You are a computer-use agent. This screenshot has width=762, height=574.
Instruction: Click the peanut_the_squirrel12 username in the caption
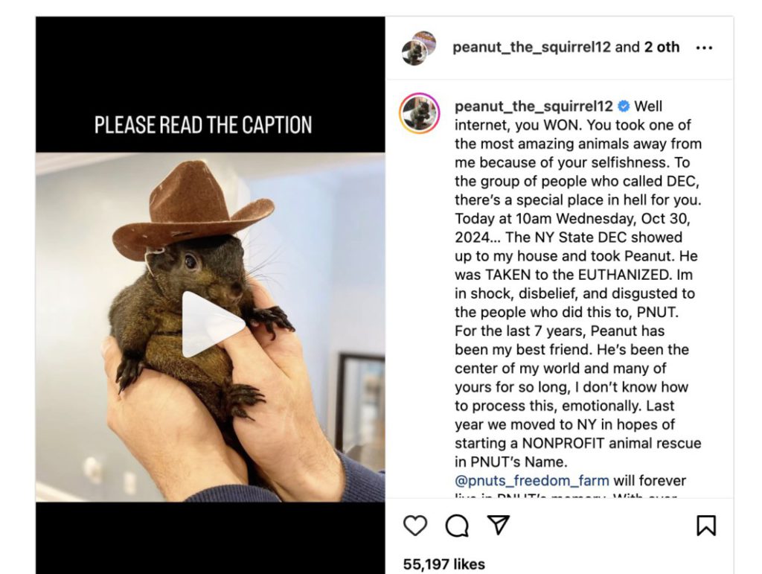[531, 106]
